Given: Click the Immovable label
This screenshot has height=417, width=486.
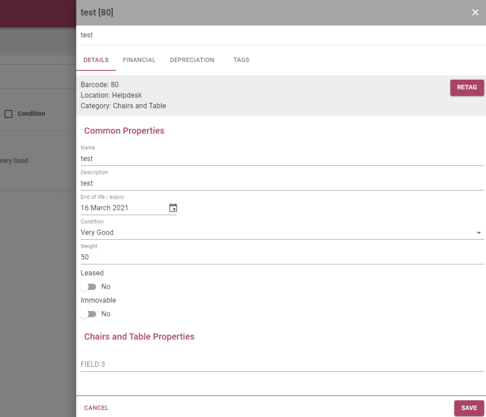Looking at the screenshot, I should click(x=98, y=300).
